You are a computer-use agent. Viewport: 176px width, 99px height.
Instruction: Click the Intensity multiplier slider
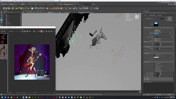pos(166,37)
